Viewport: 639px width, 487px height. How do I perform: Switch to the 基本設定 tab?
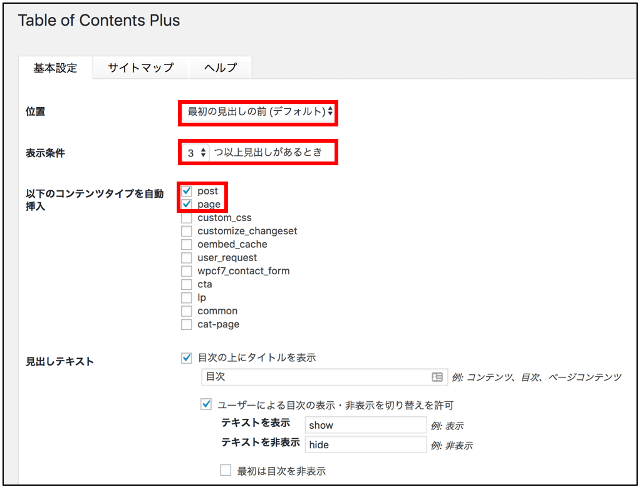pos(55,68)
